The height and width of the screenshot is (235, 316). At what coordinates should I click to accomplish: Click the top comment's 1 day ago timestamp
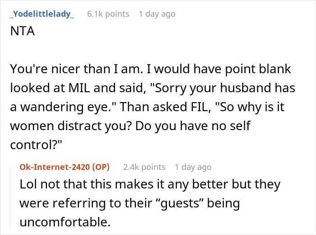coord(157,14)
